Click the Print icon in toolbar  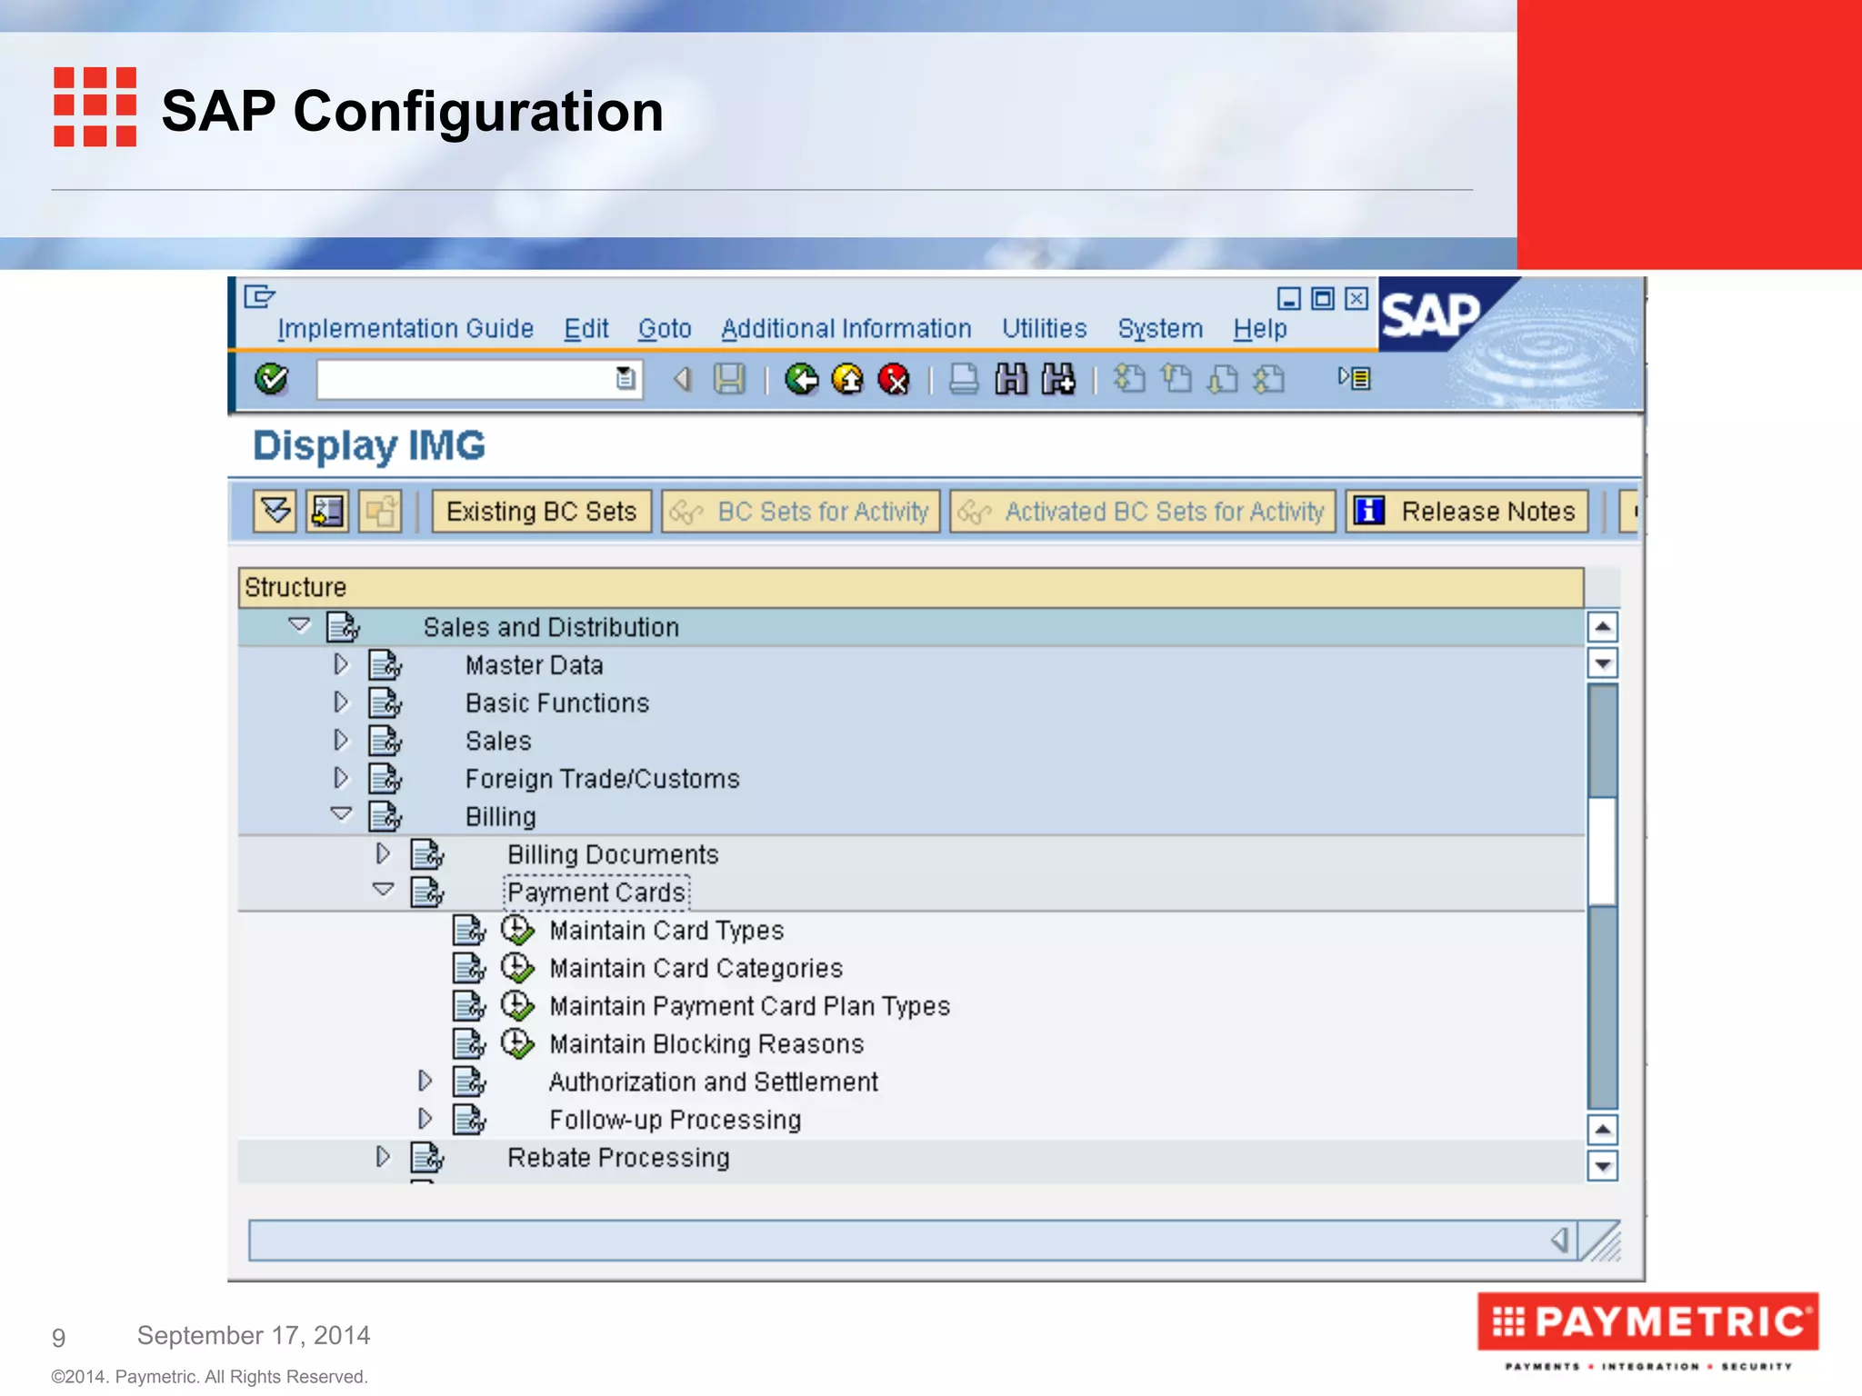coord(964,379)
